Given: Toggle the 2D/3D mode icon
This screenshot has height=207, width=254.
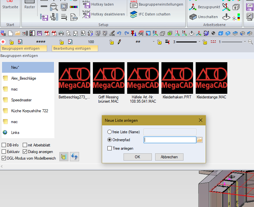Looking at the screenshot, I should (x=3, y=33).
